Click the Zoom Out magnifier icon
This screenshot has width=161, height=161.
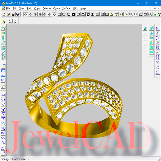pyautogui.click(x=136, y=14)
